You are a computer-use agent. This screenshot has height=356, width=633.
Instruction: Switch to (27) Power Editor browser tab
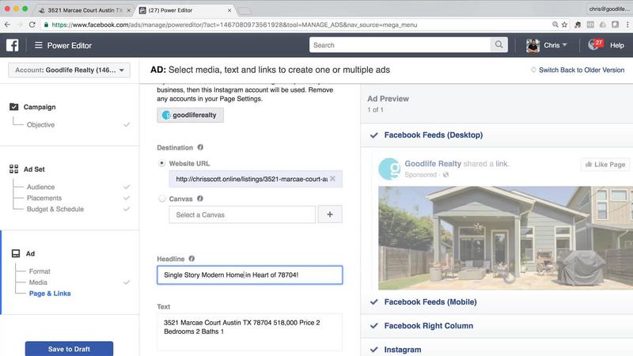[x=184, y=10]
